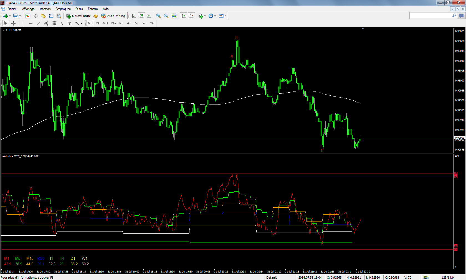Image resolution: width=466 pixels, height=280 pixels.
Task: Expand the templates dropdown arrow
Action: [226, 16]
